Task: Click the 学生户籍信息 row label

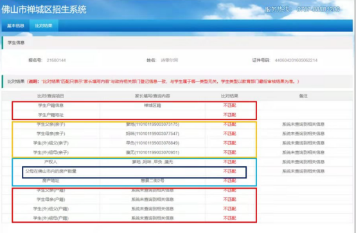Action: click(51, 105)
